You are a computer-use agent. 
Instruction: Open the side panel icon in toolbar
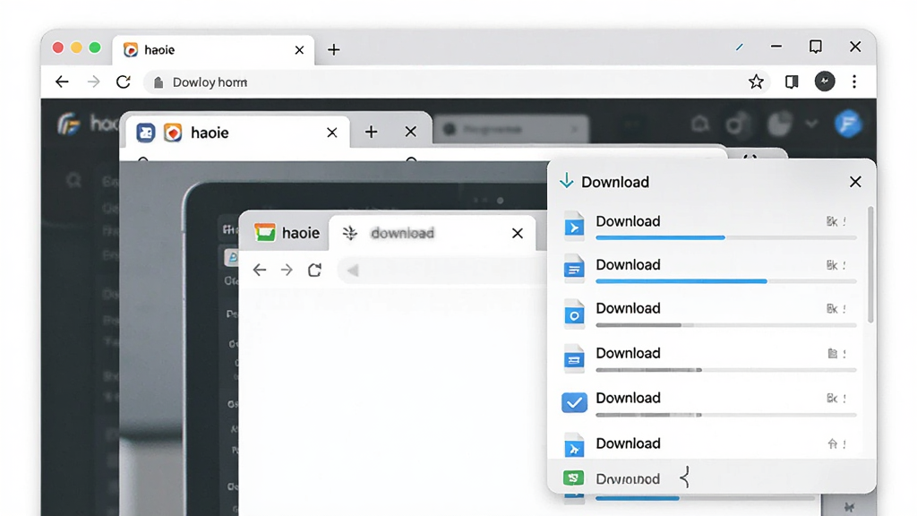tap(792, 82)
